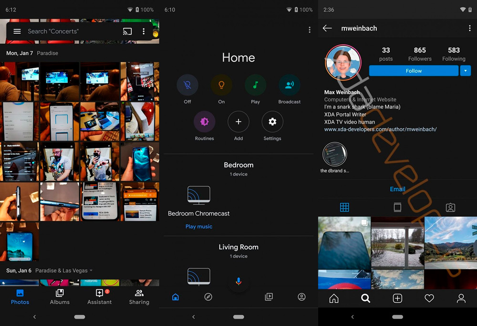Turn lights On with bulb icon
Viewport: 477px width, 326px height.
tap(221, 86)
